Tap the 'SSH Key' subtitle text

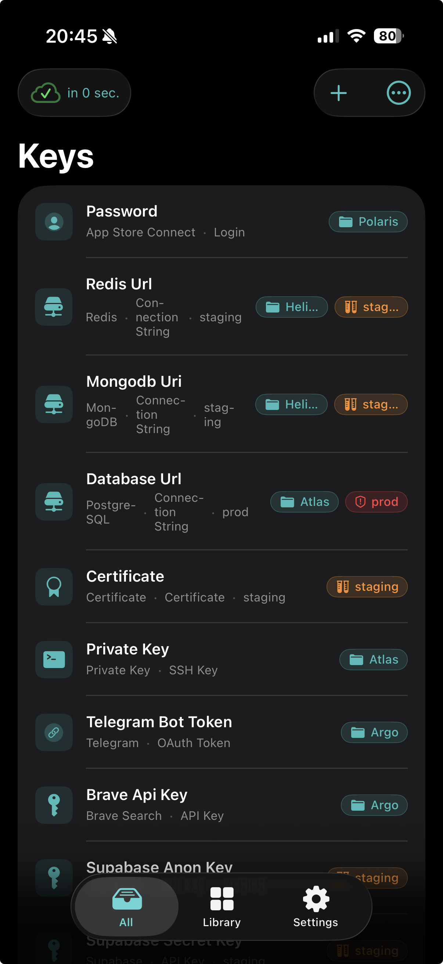click(x=193, y=670)
